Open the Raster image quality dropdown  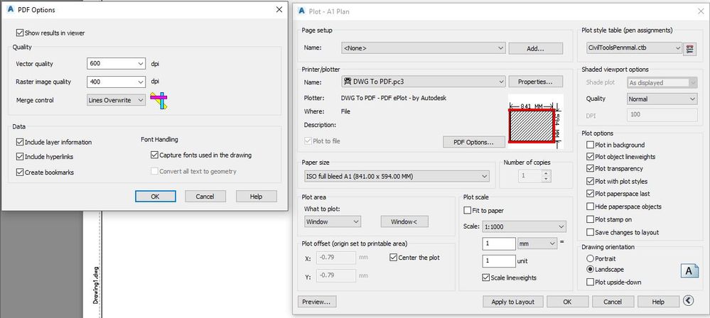[x=116, y=82]
